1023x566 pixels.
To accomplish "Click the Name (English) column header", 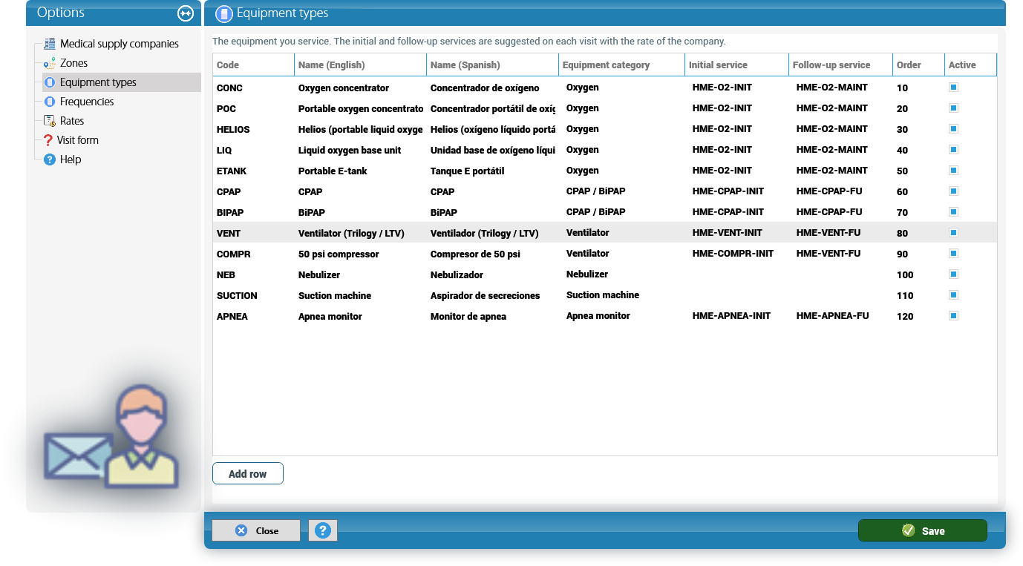I will point(360,65).
